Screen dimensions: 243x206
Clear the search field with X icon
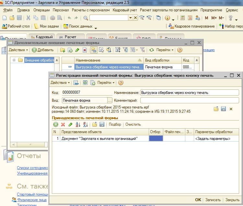[135, 18]
